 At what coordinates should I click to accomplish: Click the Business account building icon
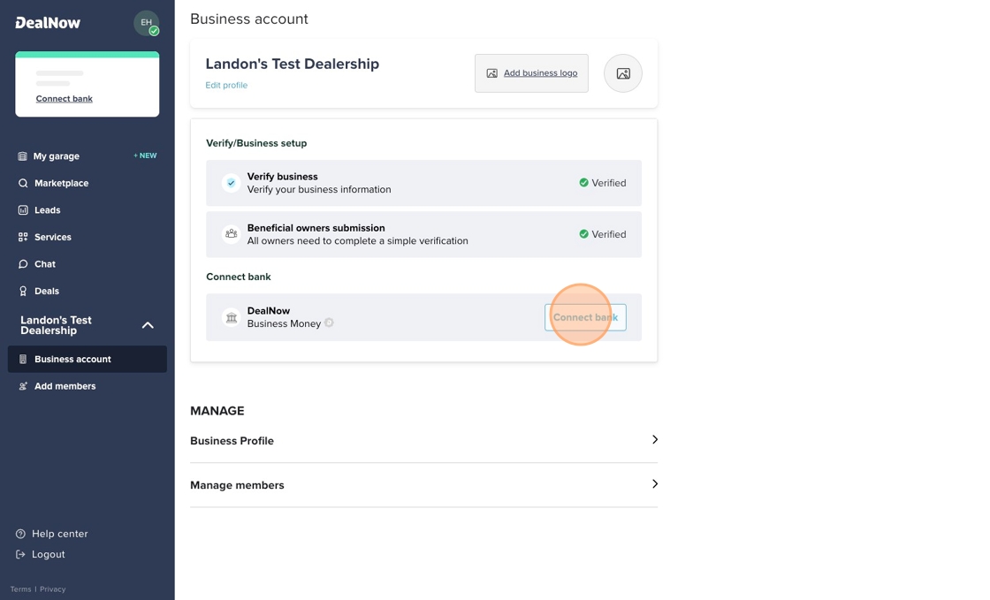point(23,359)
